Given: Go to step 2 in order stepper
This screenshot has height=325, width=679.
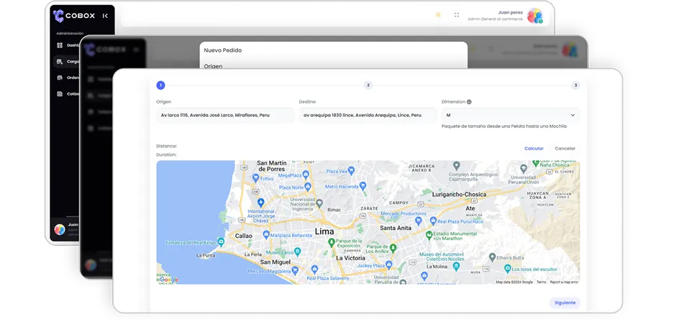Looking at the screenshot, I should pos(368,86).
